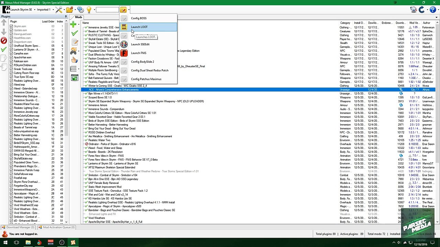Click the green checkmark activate mod icon

75,33
